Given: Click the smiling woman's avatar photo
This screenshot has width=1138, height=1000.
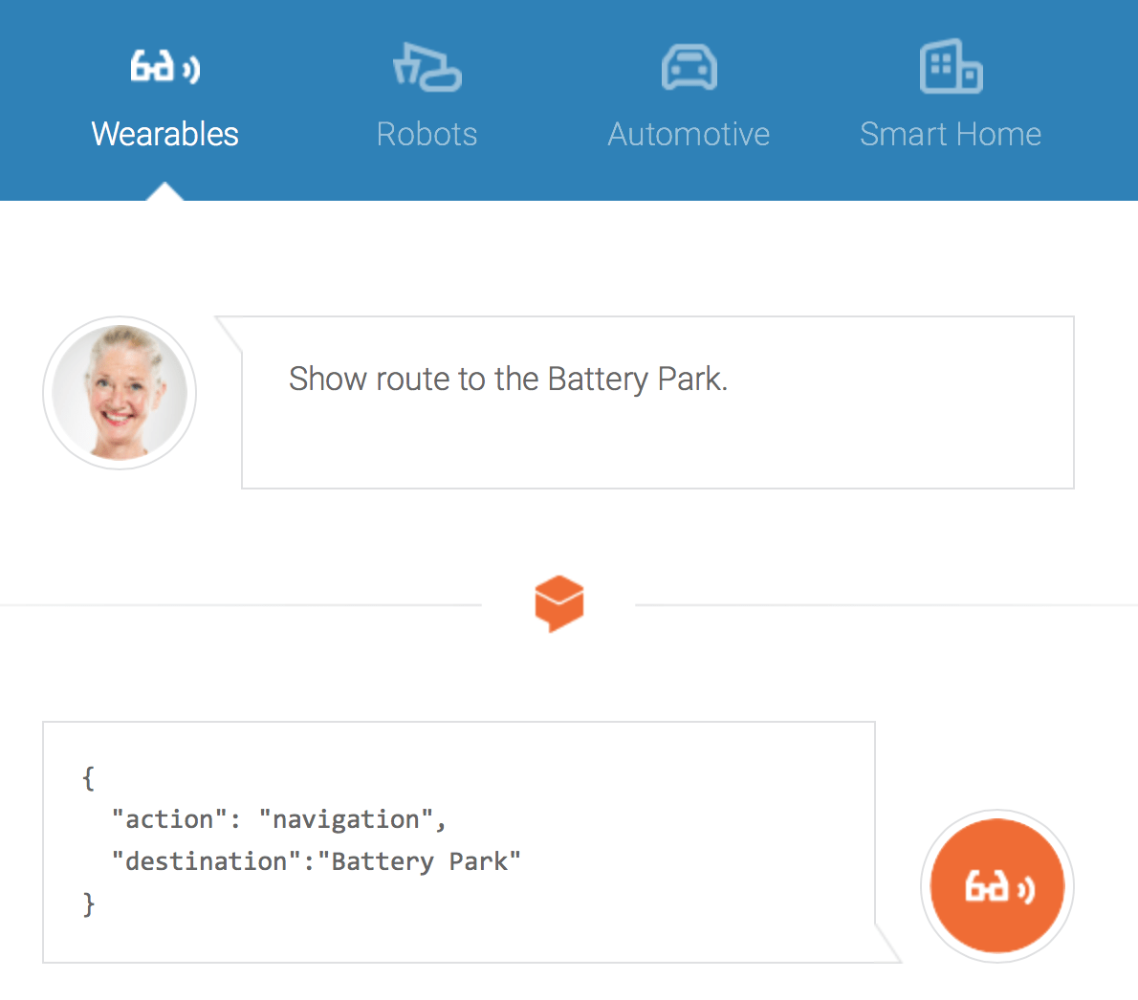Looking at the screenshot, I should point(120,393).
